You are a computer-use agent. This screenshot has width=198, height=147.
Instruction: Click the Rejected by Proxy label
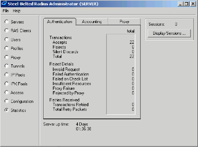[x=68, y=93]
